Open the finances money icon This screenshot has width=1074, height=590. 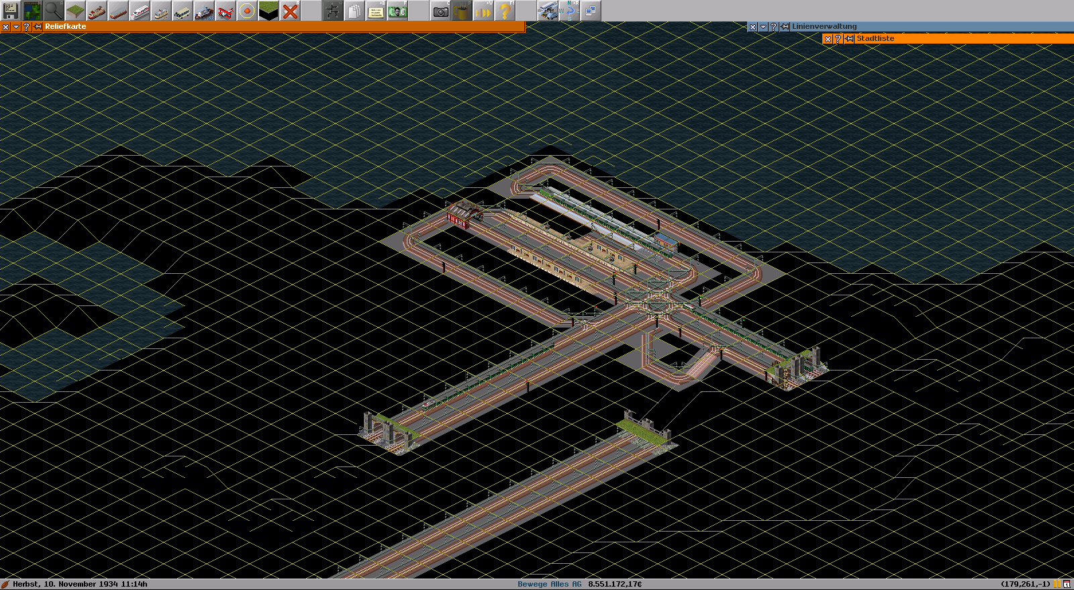(x=397, y=11)
